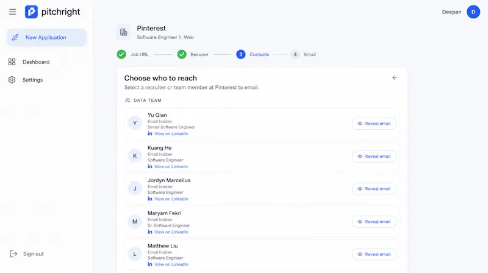
Task: Select the Contacts step label
Action: 259,54
